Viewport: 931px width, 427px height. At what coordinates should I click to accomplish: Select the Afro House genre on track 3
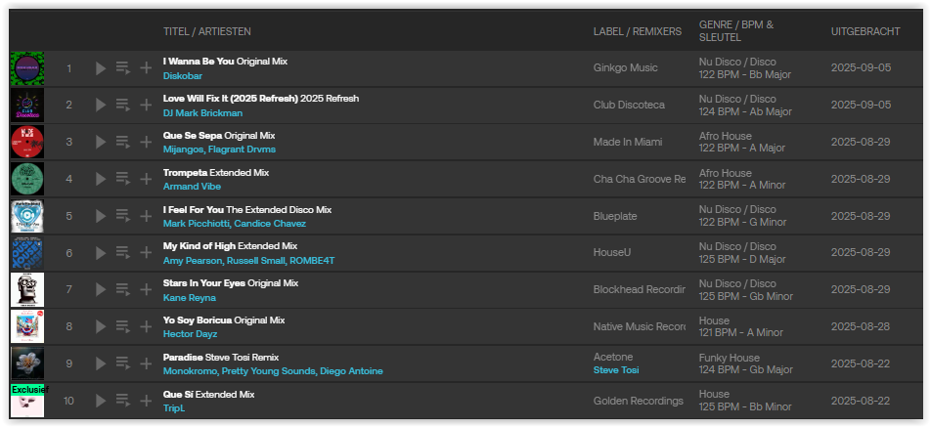pos(725,136)
